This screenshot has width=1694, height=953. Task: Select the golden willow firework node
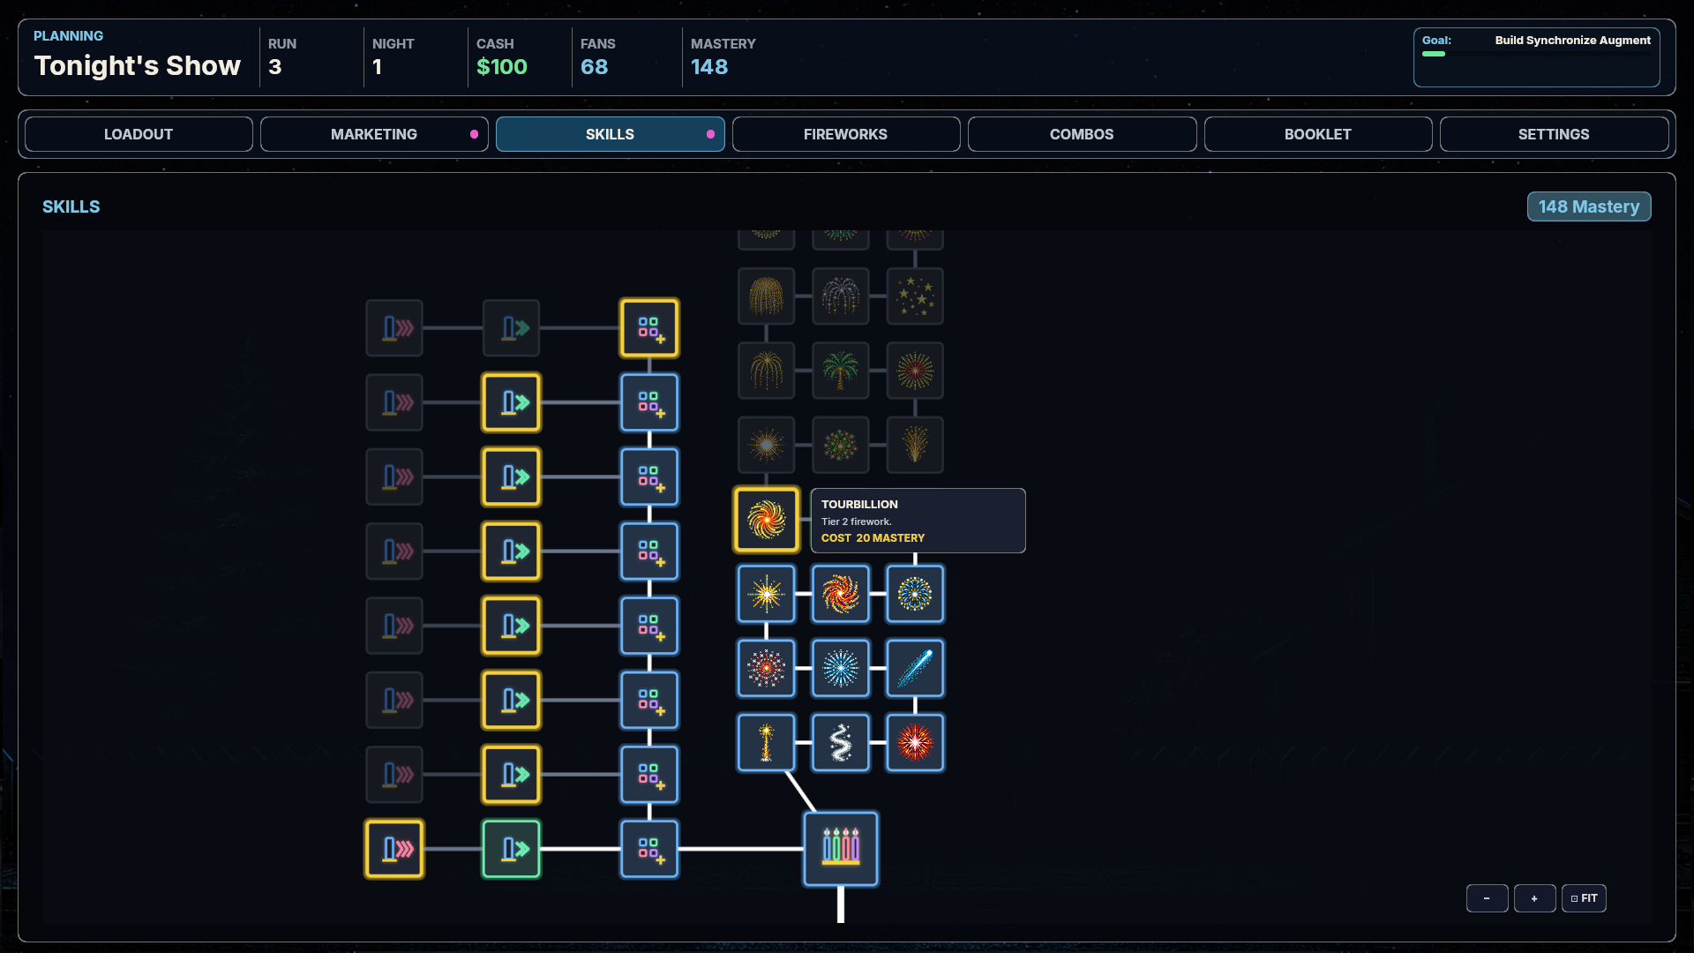click(766, 296)
